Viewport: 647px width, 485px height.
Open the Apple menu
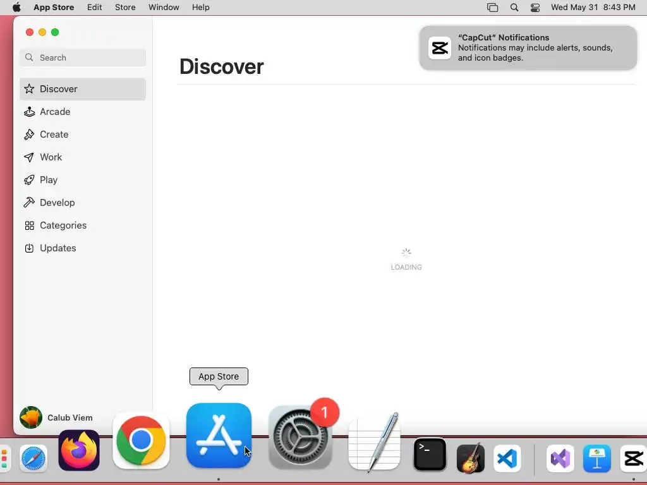pyautogui.click(x=16, y=8)
